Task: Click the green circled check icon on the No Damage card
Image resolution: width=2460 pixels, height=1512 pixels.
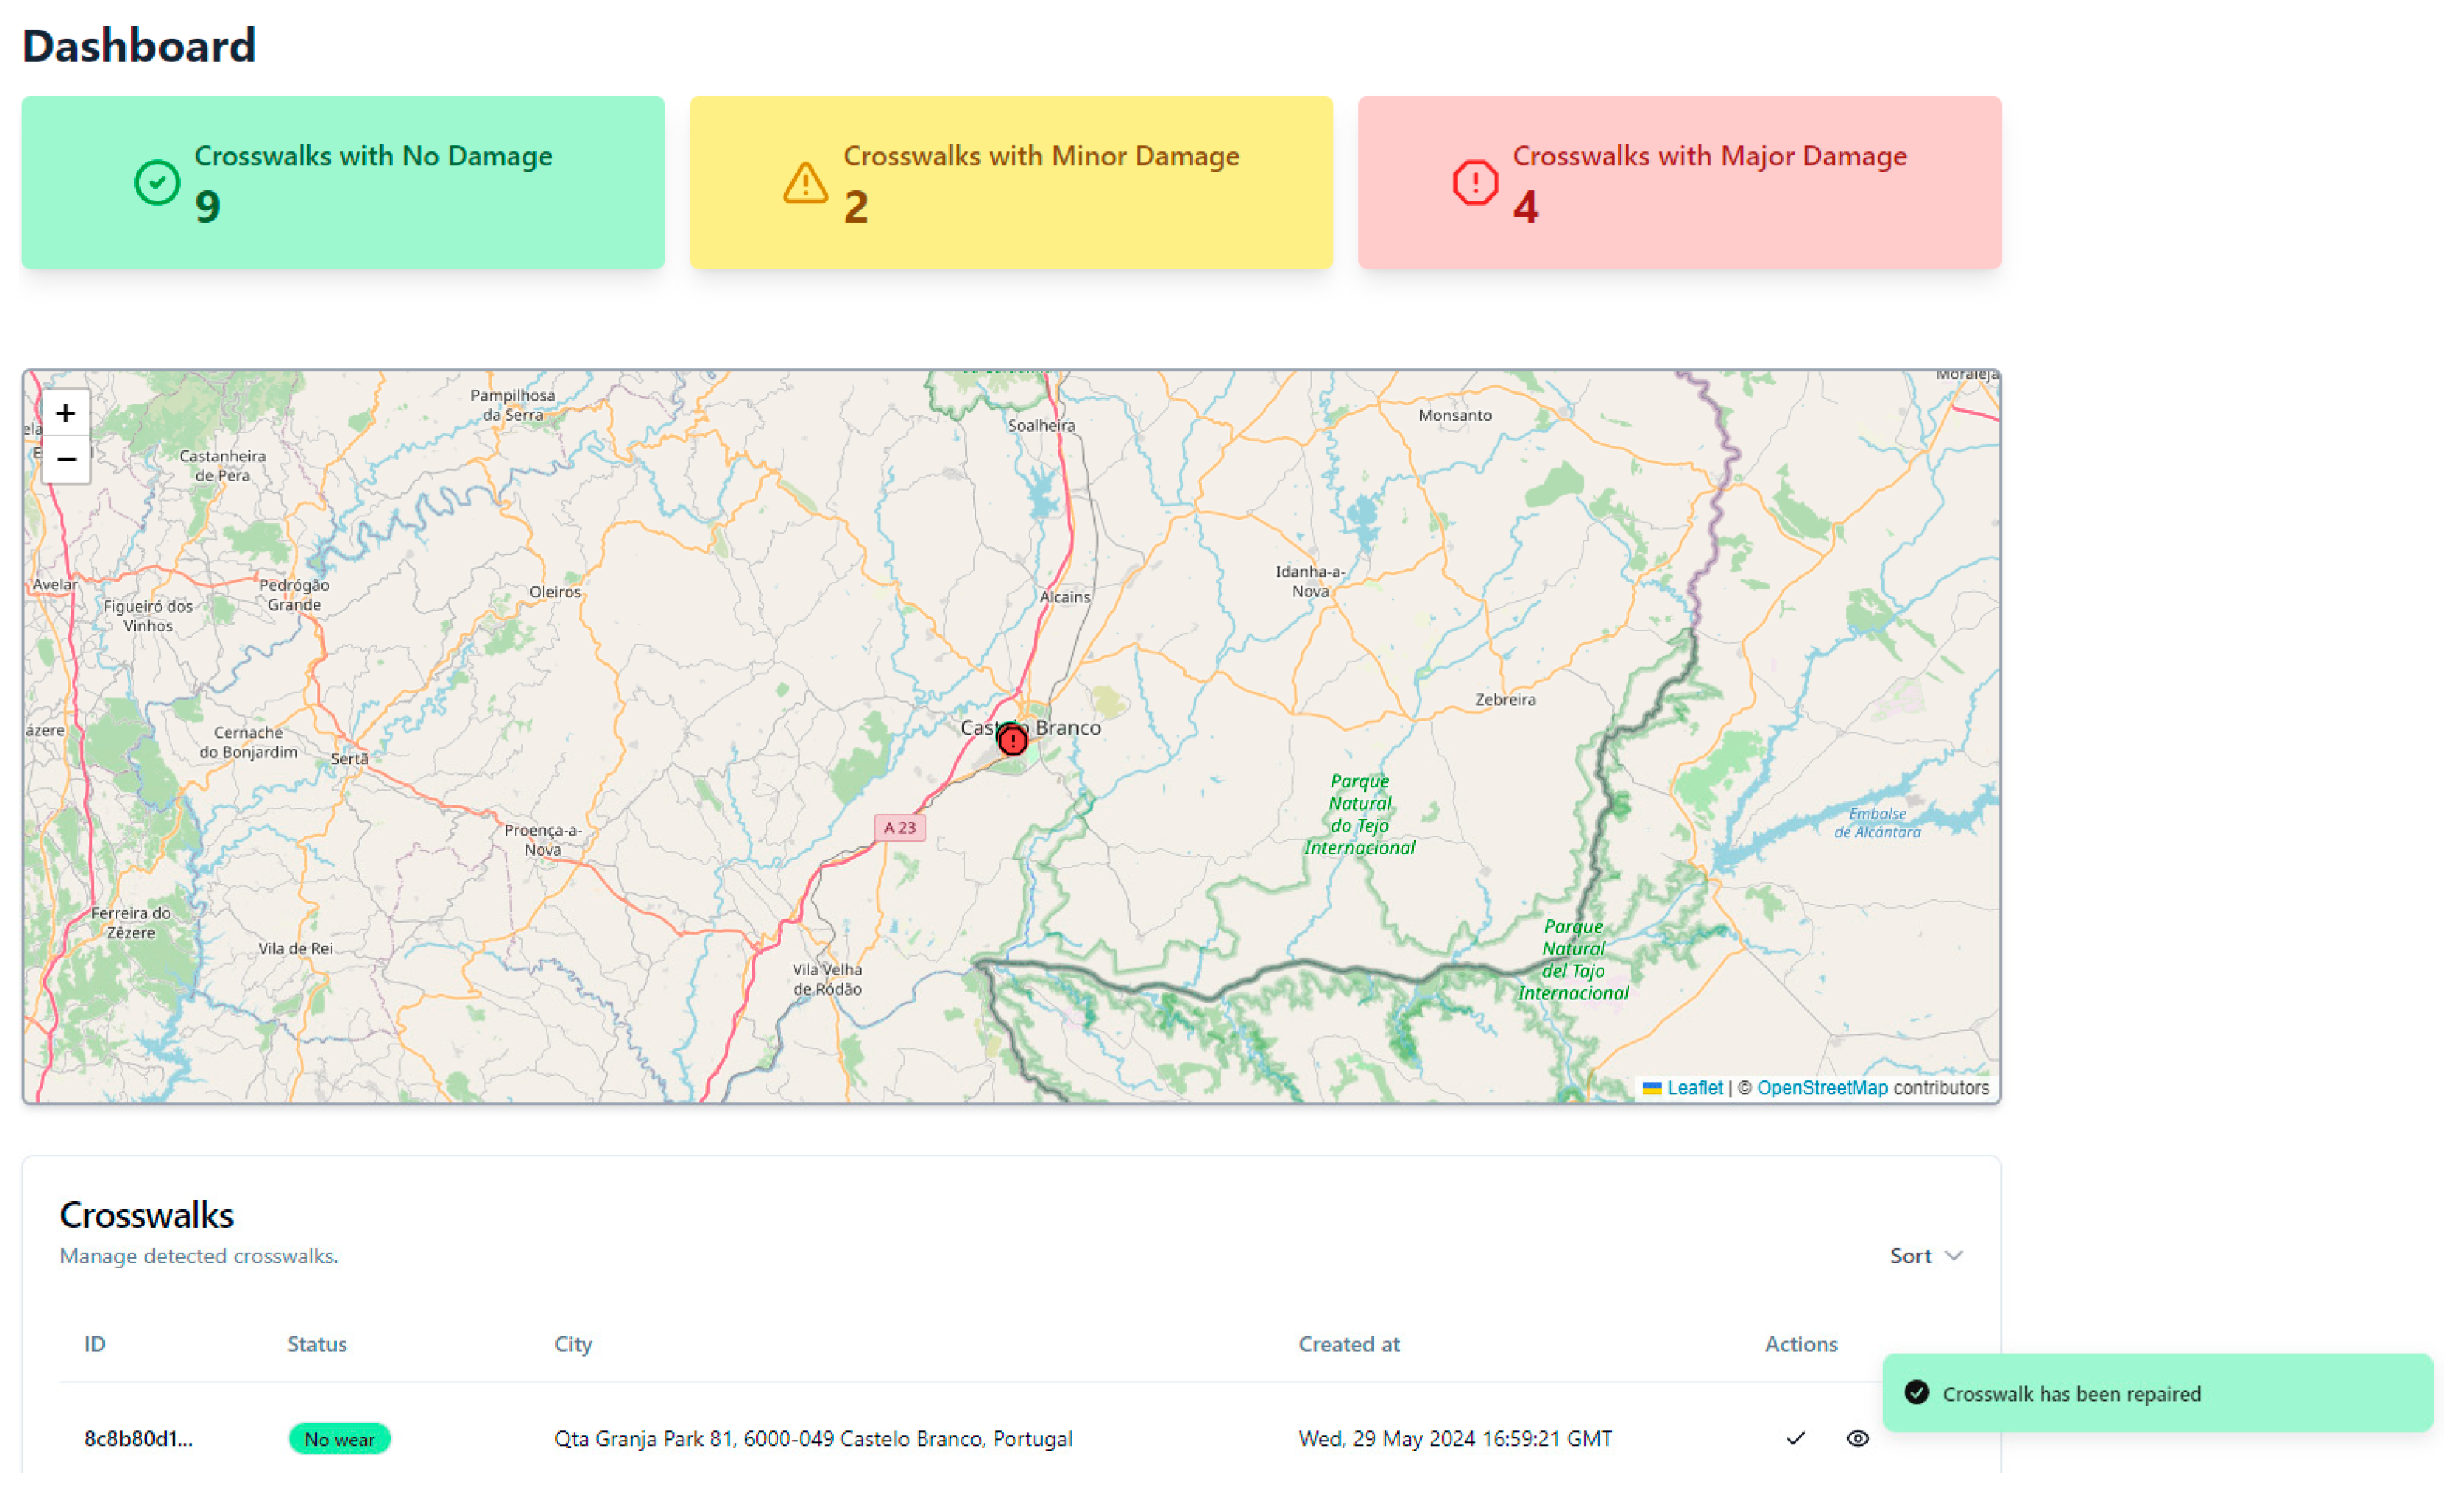Action: coord(157,182)
